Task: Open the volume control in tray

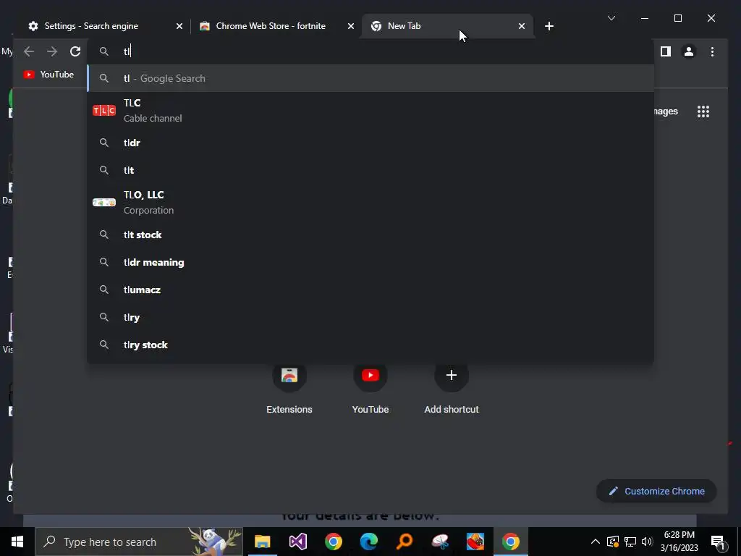Action: [647, 542]
